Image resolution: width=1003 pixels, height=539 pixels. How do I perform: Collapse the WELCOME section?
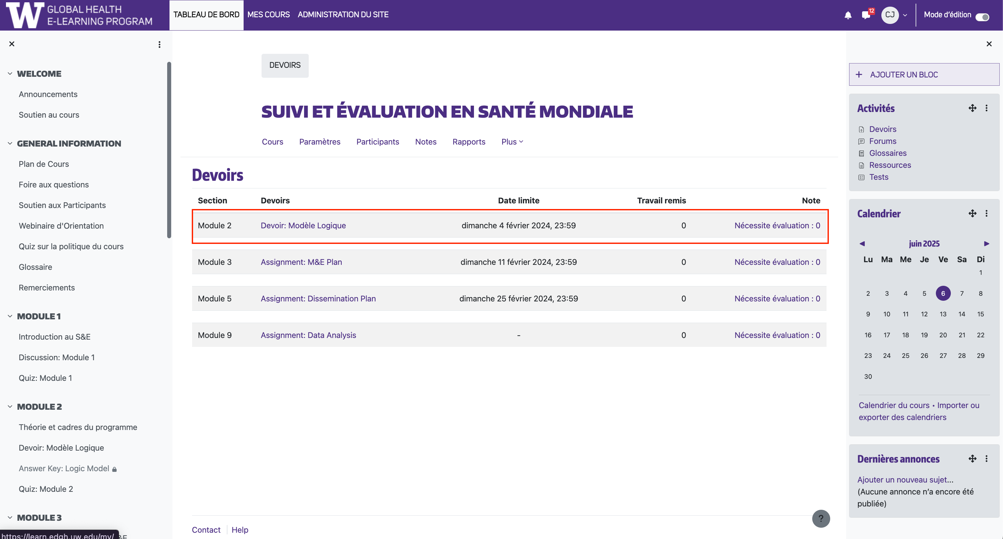(x=10, y=74)
